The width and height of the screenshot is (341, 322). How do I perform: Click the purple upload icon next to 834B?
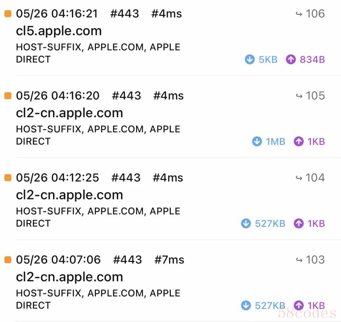point(290,60)
